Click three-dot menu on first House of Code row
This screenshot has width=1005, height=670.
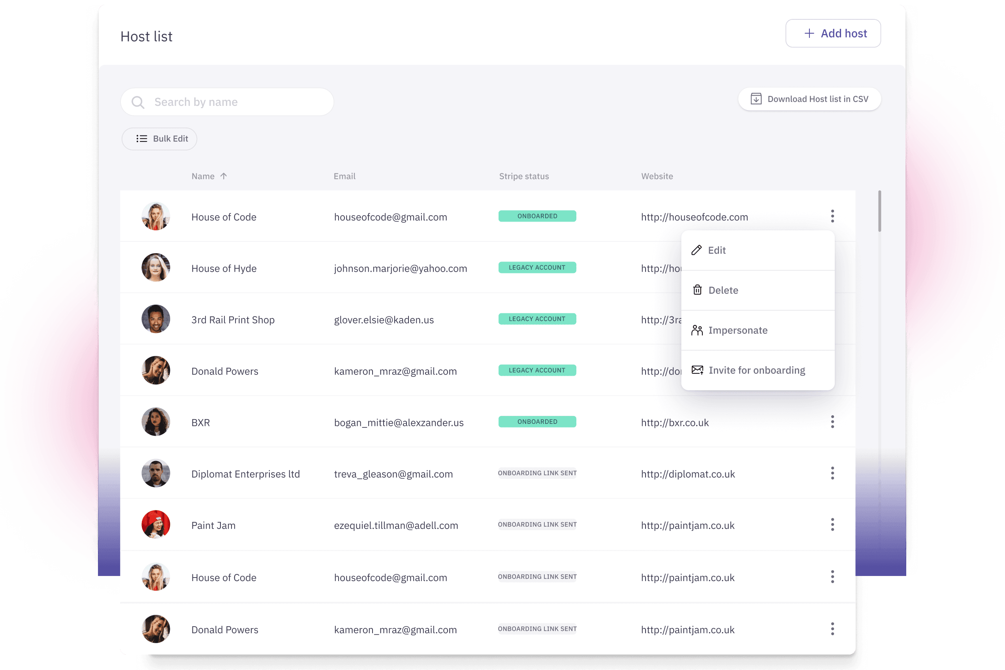pyautogui.click(x=832, y=216)
